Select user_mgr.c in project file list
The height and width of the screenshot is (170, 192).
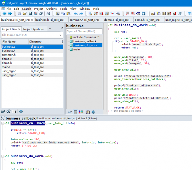(32, 71)
